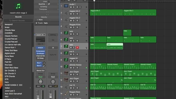Screen dimensions: 176x99
Task: Click the Jazz Organ icon on track 11
Action: tap(66, 73)
